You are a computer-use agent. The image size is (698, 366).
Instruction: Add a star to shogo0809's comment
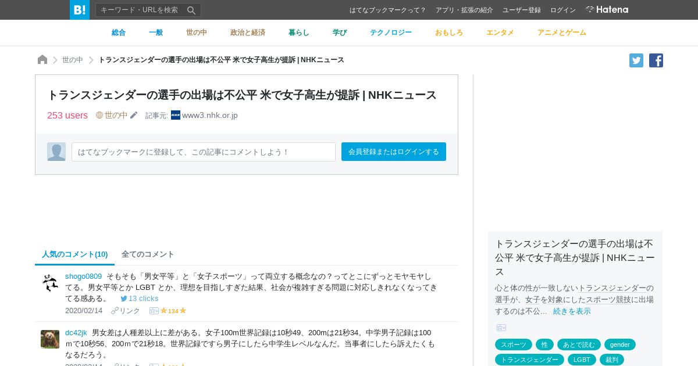tap(154, 311)
